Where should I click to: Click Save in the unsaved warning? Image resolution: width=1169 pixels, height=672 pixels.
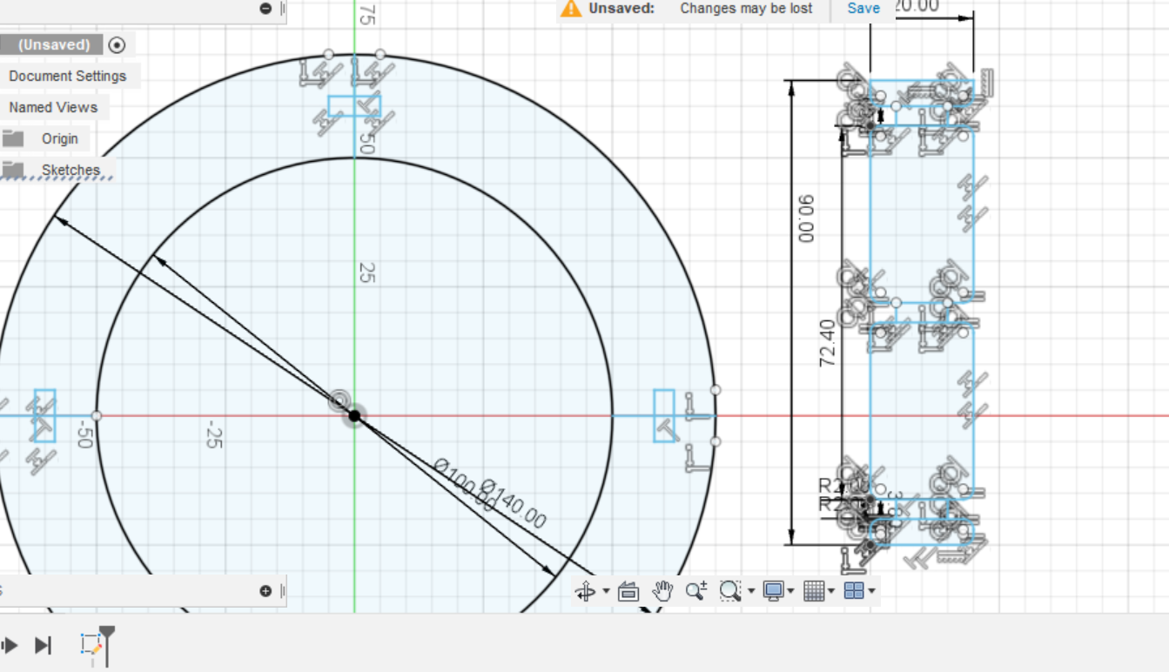(863, 8)
